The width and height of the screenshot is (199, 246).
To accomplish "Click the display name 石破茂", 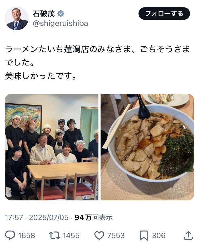I will click(44, 14).
